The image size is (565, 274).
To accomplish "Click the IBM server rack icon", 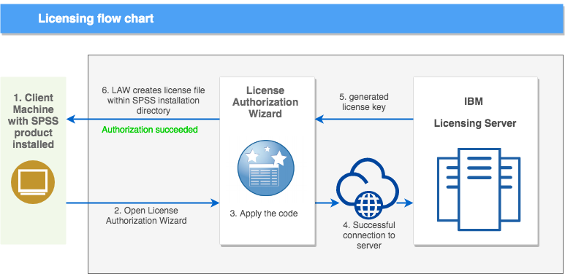I will (x=479, y=189).
